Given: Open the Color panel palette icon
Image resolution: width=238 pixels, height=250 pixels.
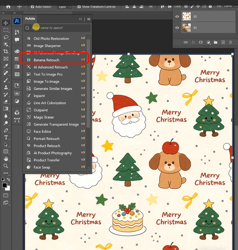Looking at the screenshot, I should pos(17,51).
